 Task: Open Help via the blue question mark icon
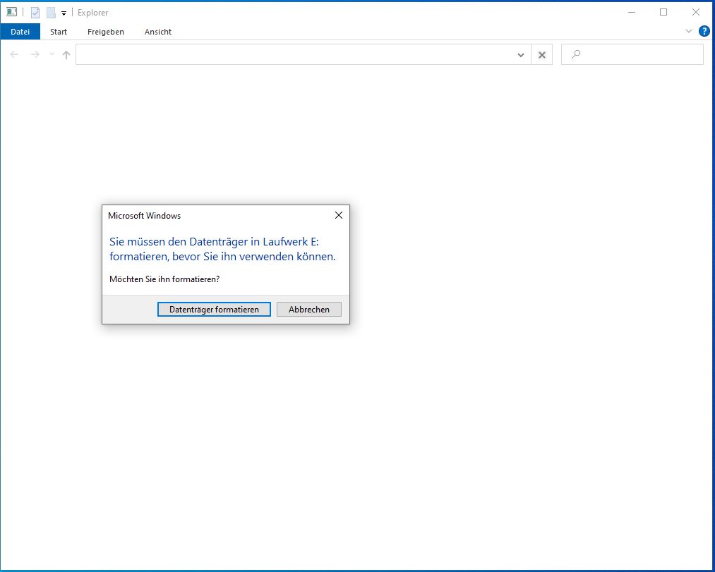point(704,31)
